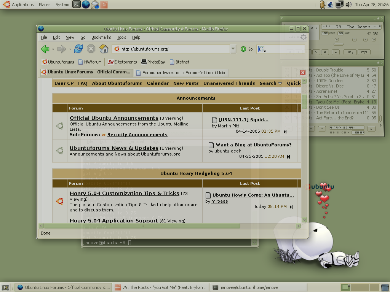Toggle repeat in the music player
Image resolution: width=390 pixels, height=292 pixels.
364,52
